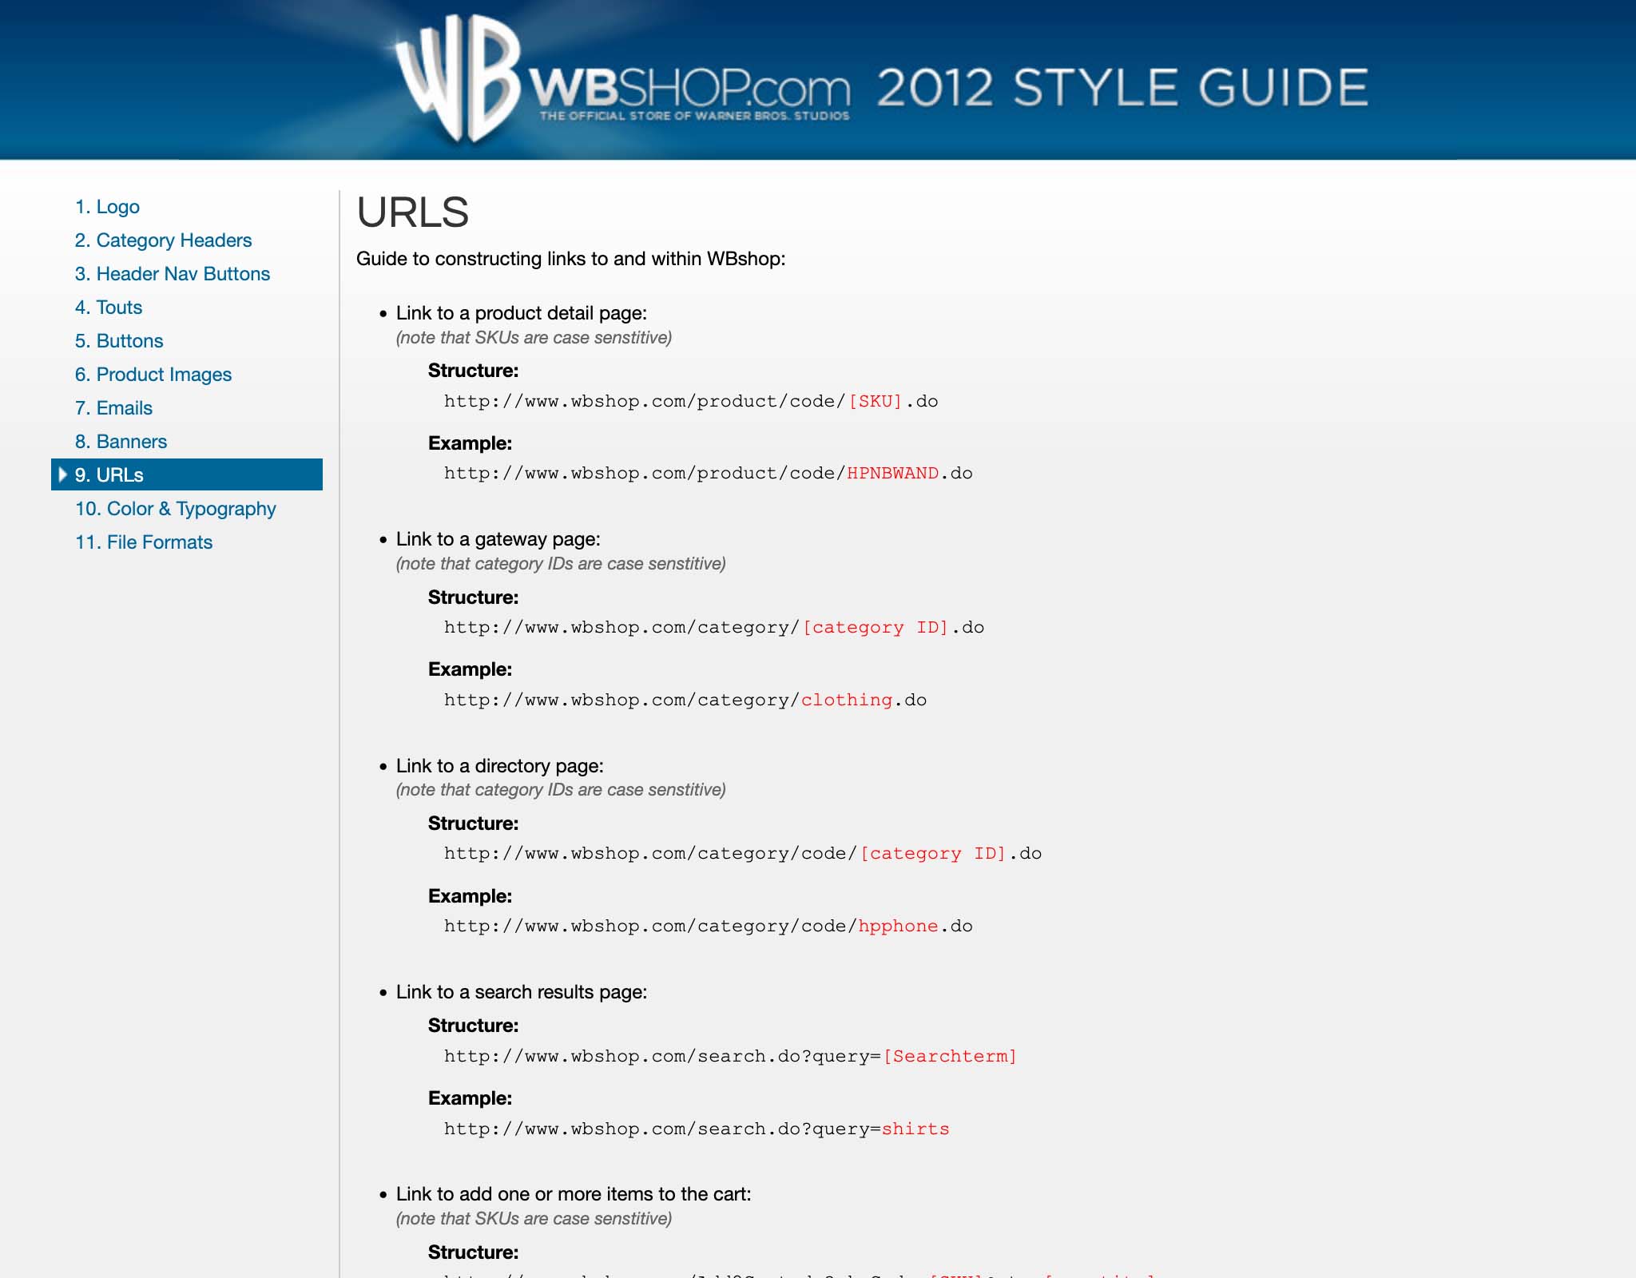Open 8. Banners page
The height and width of the screenshot is (1278, 1636).
[121, 442]
